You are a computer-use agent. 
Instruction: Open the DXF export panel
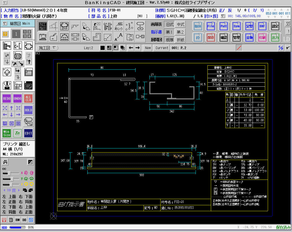click(262, 26)
